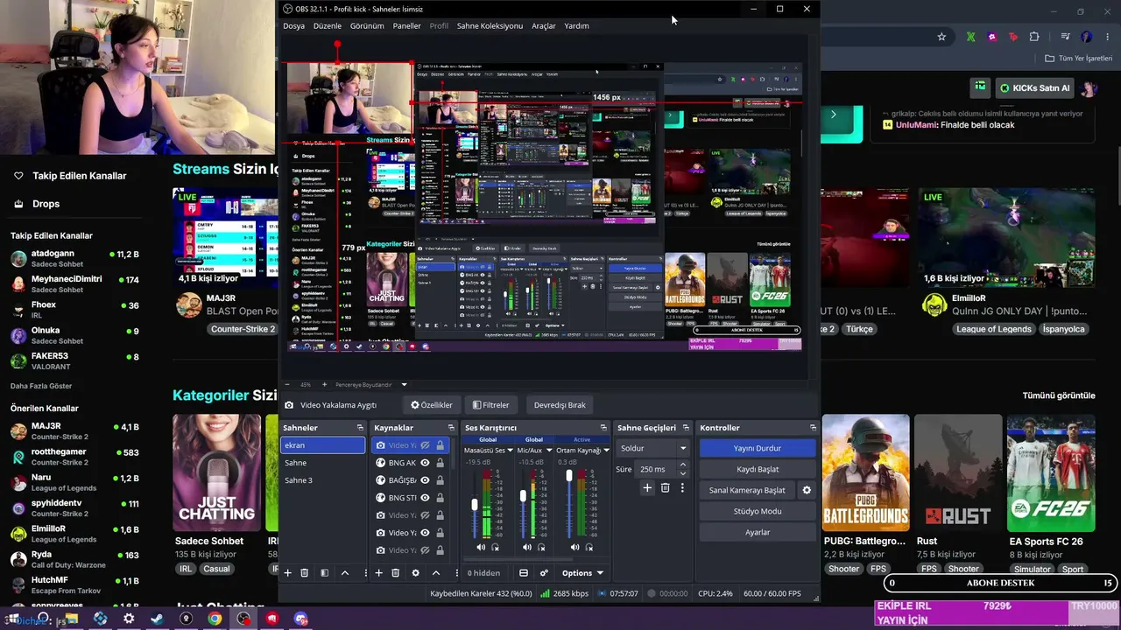Bookmark page with Chrome star icon
The height and width of the screenshot is (630, 1121).
[941, 37]
